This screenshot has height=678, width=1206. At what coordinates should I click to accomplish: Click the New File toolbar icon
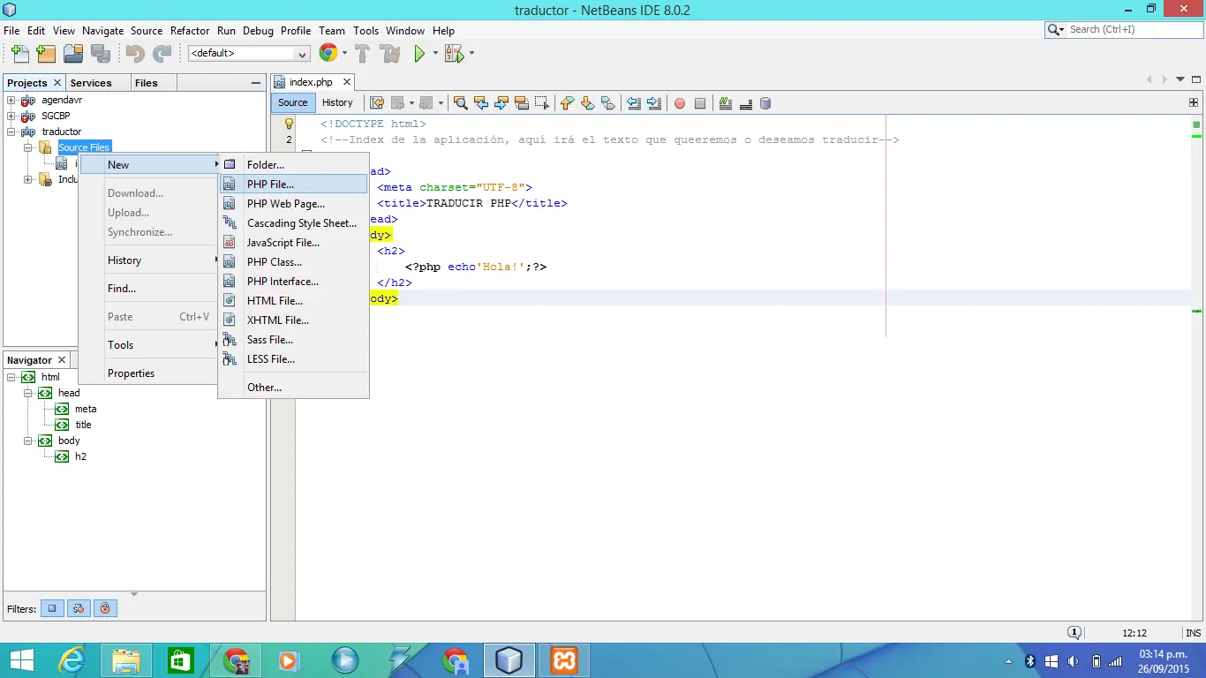tap(19, 54)
